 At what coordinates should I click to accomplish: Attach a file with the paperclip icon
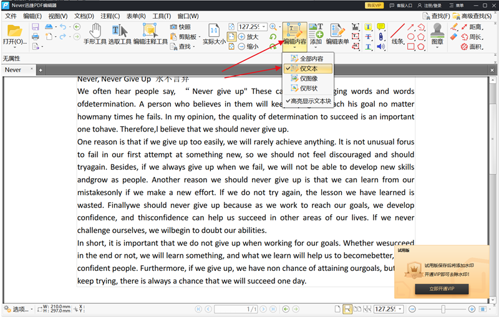tap(380, 37)
